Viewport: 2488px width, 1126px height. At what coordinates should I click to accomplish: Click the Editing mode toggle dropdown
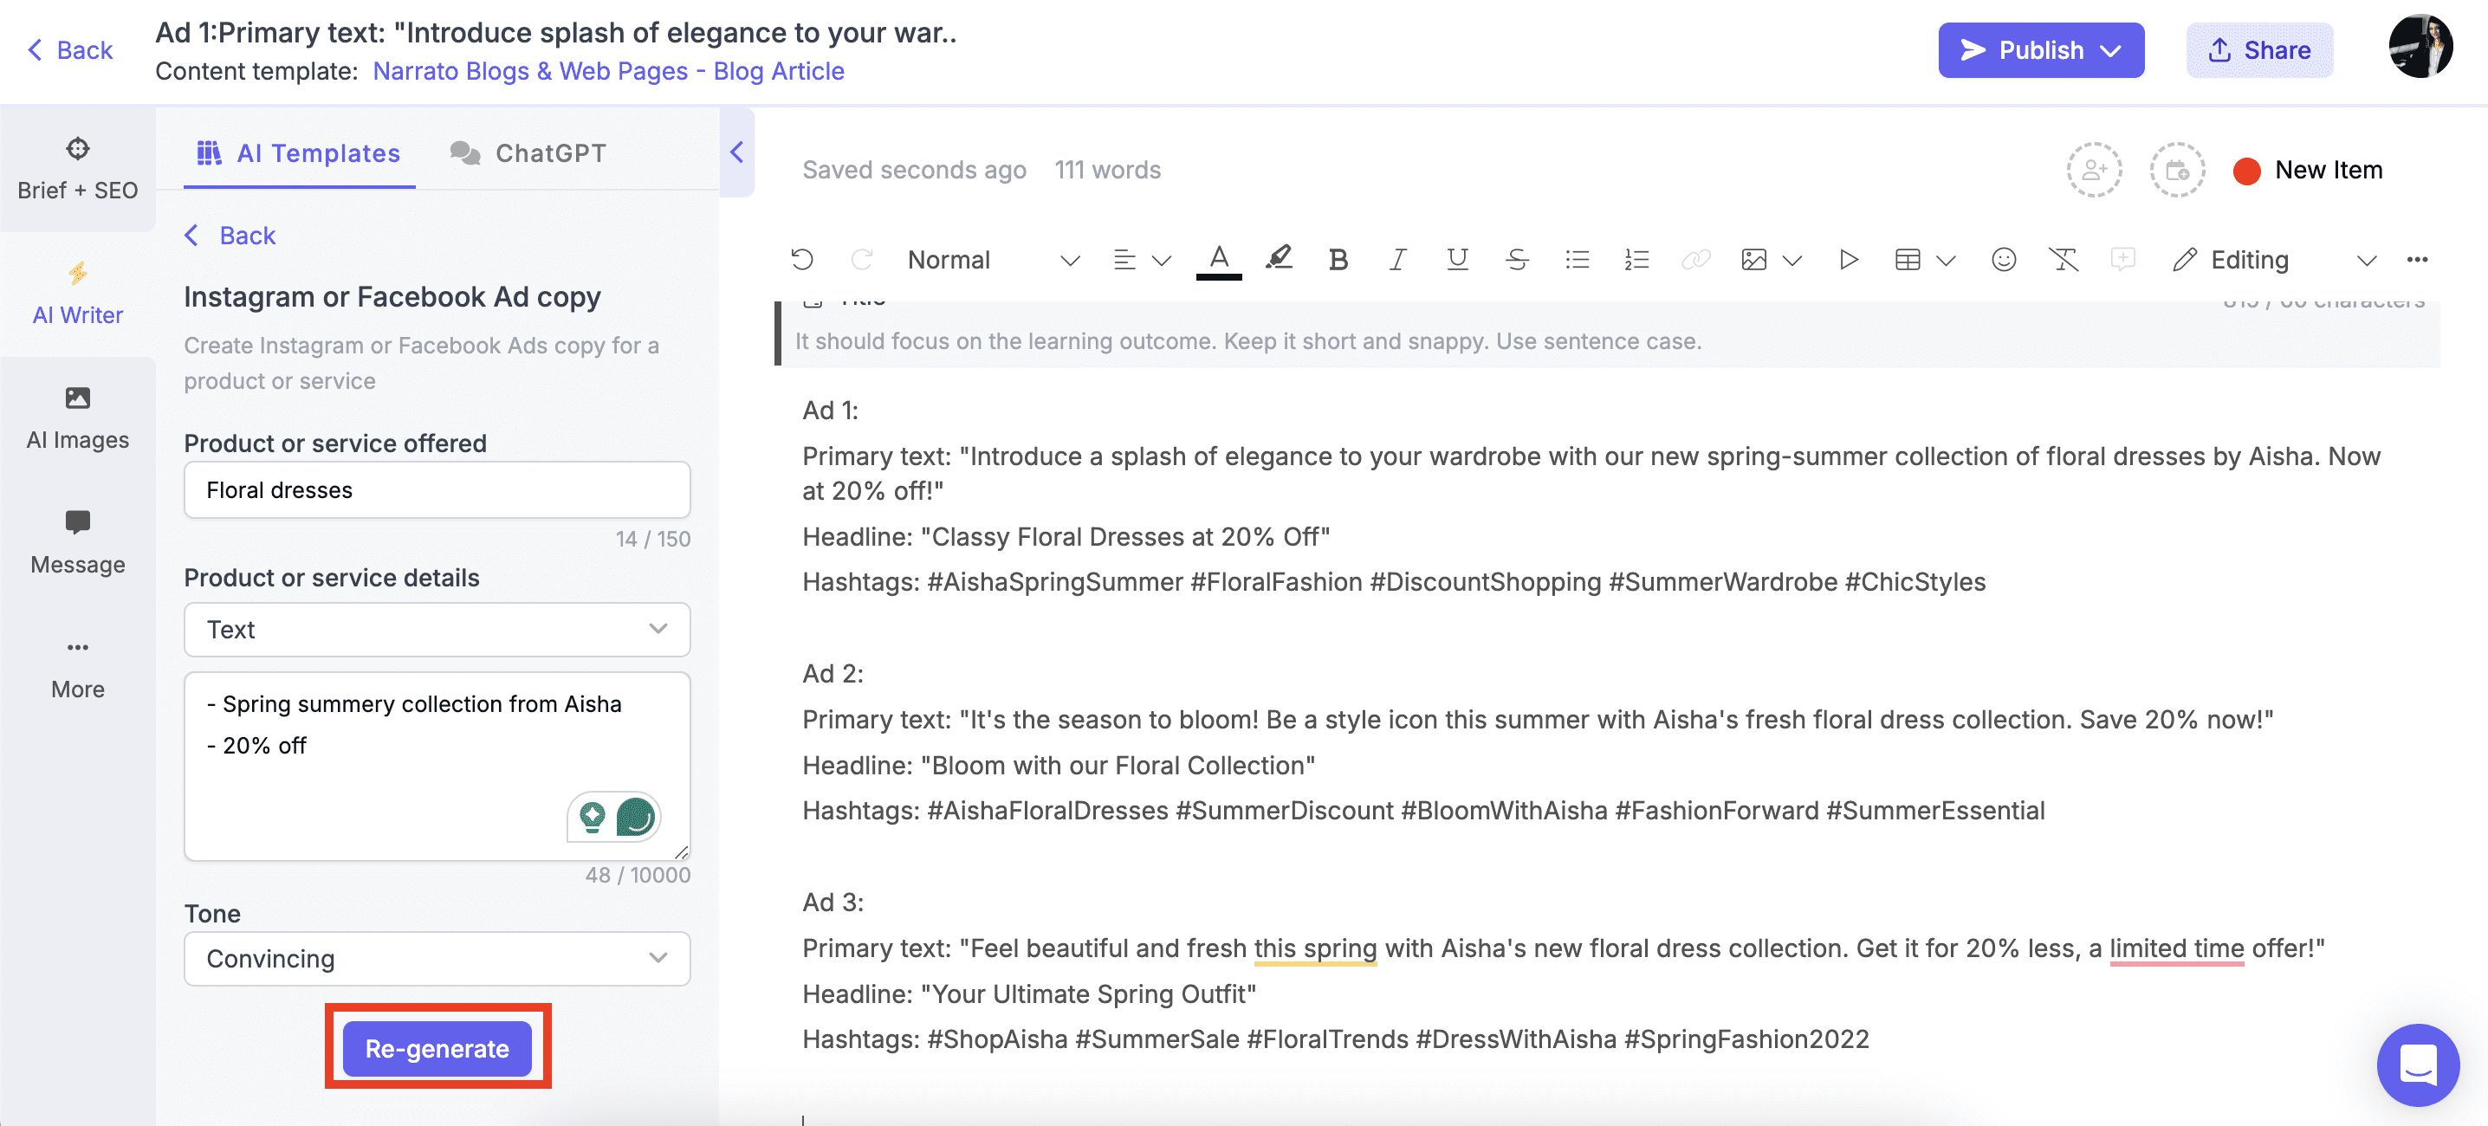click(x=2364, y=257)
